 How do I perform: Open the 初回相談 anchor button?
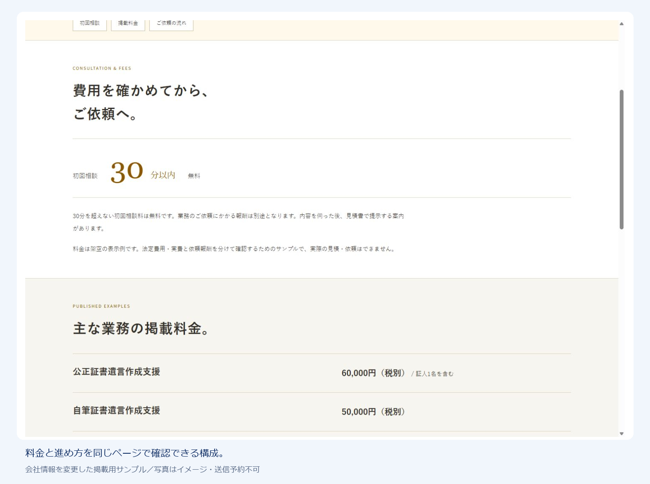point(90,24)
